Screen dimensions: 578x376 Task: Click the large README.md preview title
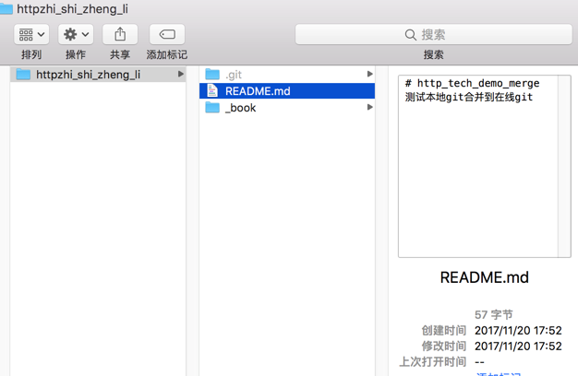point(485,277)
